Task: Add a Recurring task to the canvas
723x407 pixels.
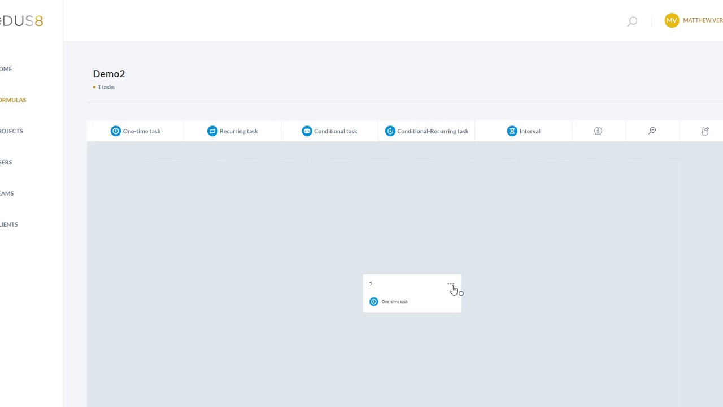Action: coord(232,131)
